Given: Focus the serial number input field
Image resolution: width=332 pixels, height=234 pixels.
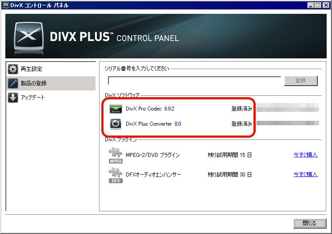Looking at the screenshot, I should pos(195,81).
